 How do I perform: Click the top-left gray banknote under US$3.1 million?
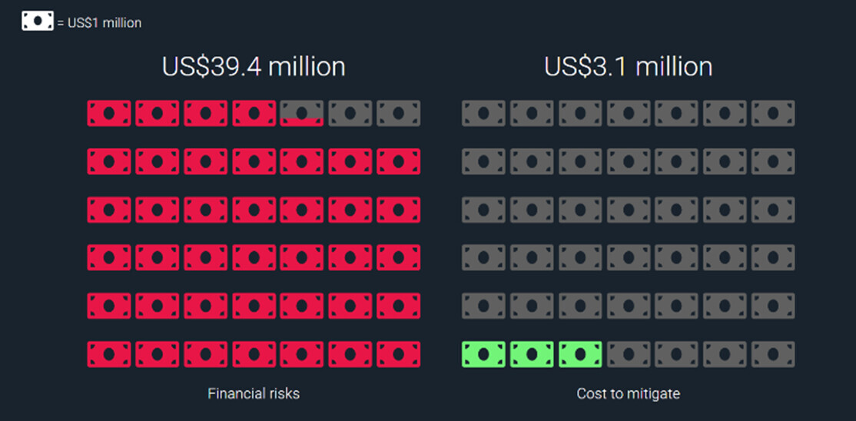pos(483,113)
